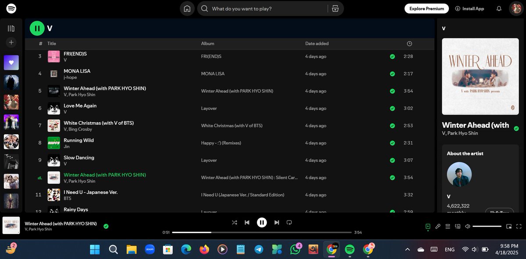Screen dimensions: 526x259
Task: Open BTS artist link under I Need U
Action: 68,199
